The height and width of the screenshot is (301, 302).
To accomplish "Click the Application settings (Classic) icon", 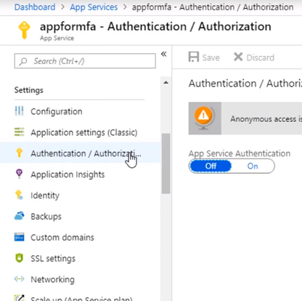I will 19,132.
